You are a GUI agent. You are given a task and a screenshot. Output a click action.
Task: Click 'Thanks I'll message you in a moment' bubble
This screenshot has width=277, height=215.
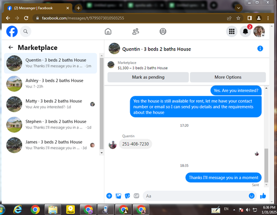223,177
